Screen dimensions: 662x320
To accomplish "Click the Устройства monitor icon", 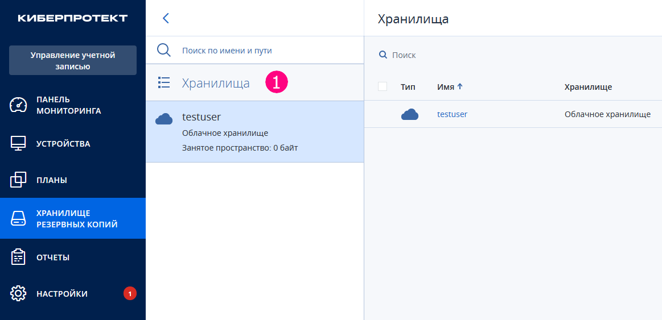I will [x=18, y=144].
